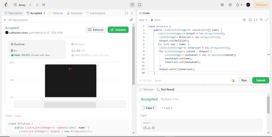Click the icon left of Run
Image resolution: width=272 pixels, height=137 pixels.
(233, 80)
